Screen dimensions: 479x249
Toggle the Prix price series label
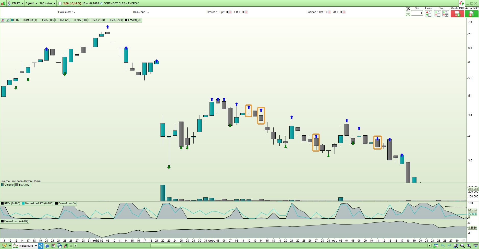(x=15, y=20)
